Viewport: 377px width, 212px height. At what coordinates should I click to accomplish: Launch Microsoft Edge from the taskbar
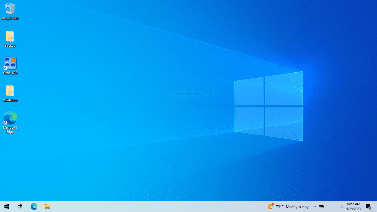(34, 206)
